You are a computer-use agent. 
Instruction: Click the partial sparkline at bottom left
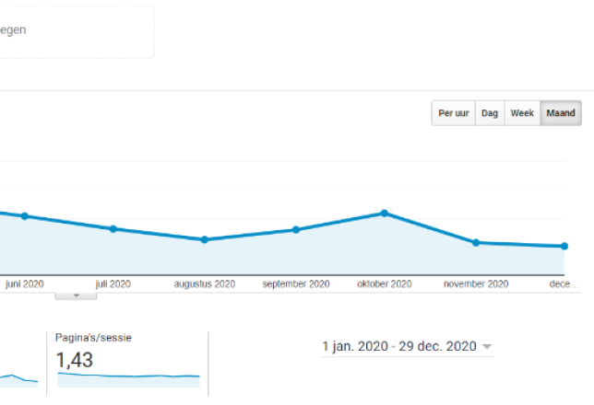[x=18, y=377]
